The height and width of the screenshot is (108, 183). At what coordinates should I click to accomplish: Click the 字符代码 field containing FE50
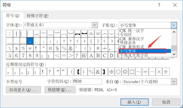click(87, 81)
